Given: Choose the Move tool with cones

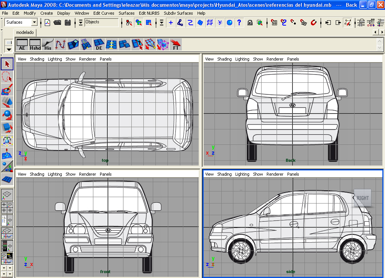Looking at the screenshot, I should point(7,102).
